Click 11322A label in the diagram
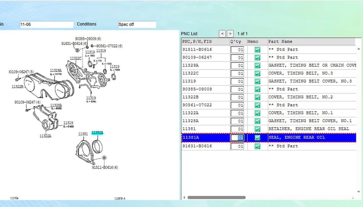Screen dimensions: 363x207 point(45,136)
